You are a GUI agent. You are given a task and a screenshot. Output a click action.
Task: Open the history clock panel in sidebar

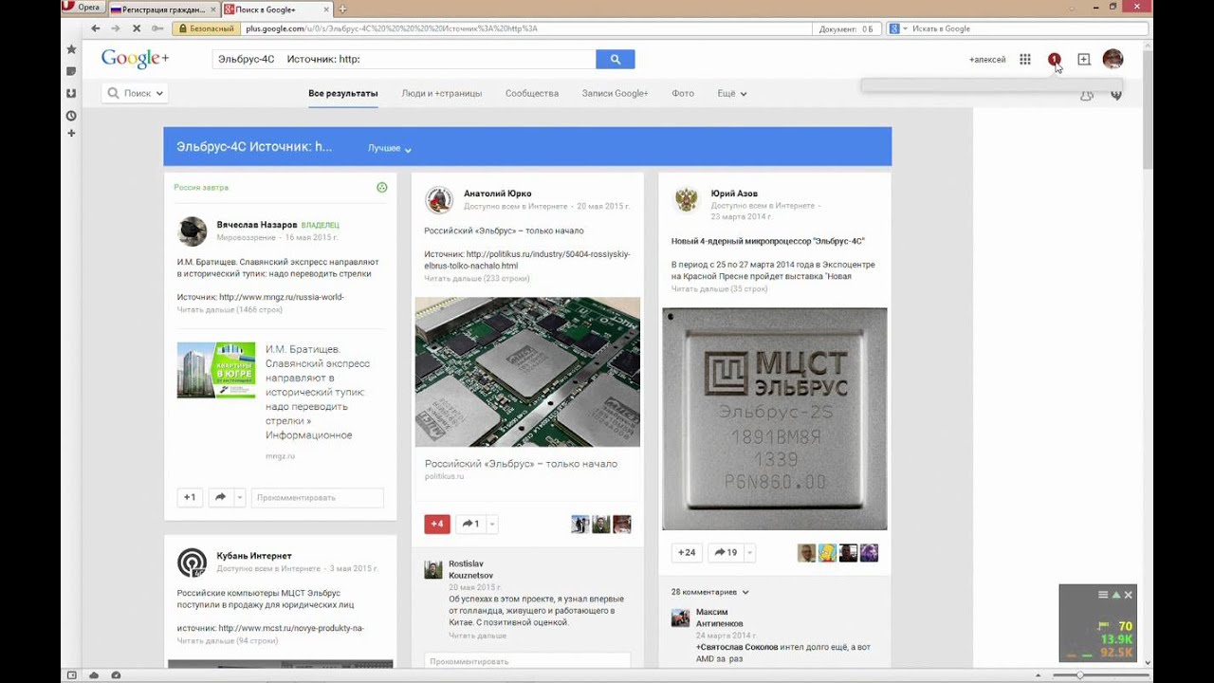pyautogui.click(x=71, y=115)
